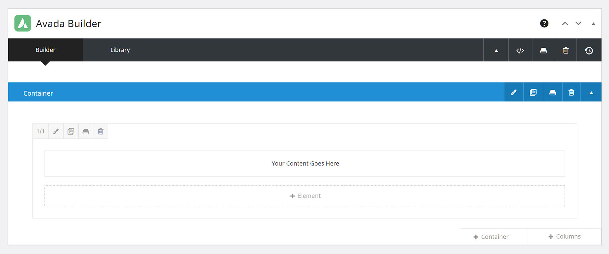Delete the 1/1 column

point(101,131)
